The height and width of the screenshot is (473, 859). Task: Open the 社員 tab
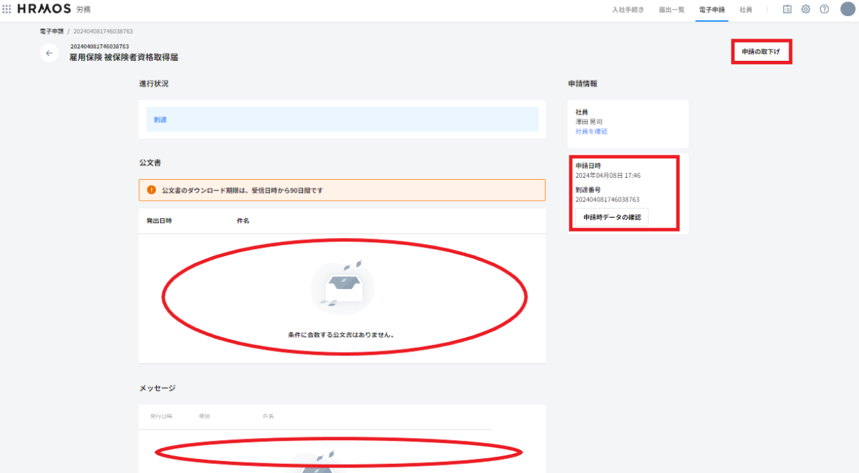click(x=746, y=10)
